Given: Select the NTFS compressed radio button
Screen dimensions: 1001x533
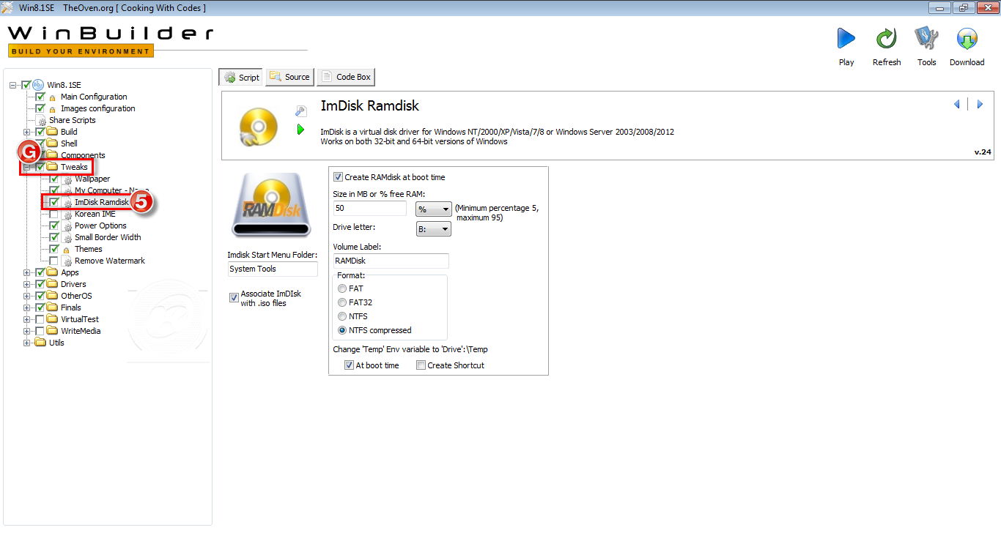Looking at the screenshot, I should pyautogui.click(x=342, y=330).
